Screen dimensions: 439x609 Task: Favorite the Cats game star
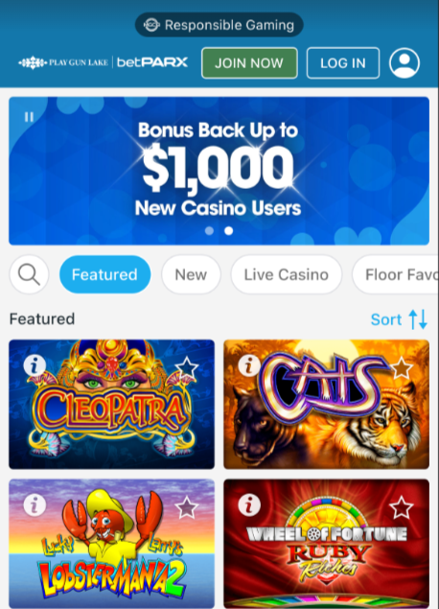[402, 367]
